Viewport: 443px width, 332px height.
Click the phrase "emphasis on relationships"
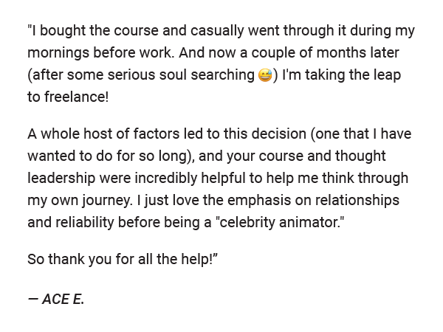pyautogui.click(x=313, y=201)
